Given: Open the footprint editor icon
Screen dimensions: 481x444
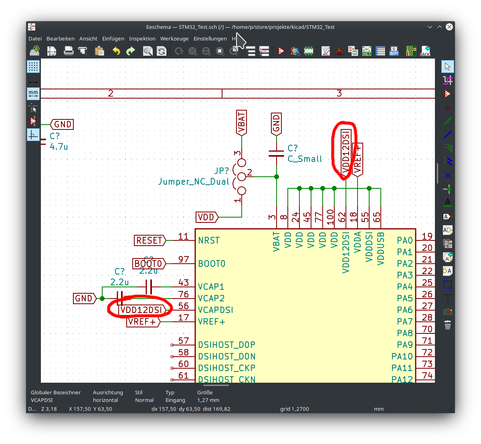Looking at the screenshot, I should coord(308,51).
